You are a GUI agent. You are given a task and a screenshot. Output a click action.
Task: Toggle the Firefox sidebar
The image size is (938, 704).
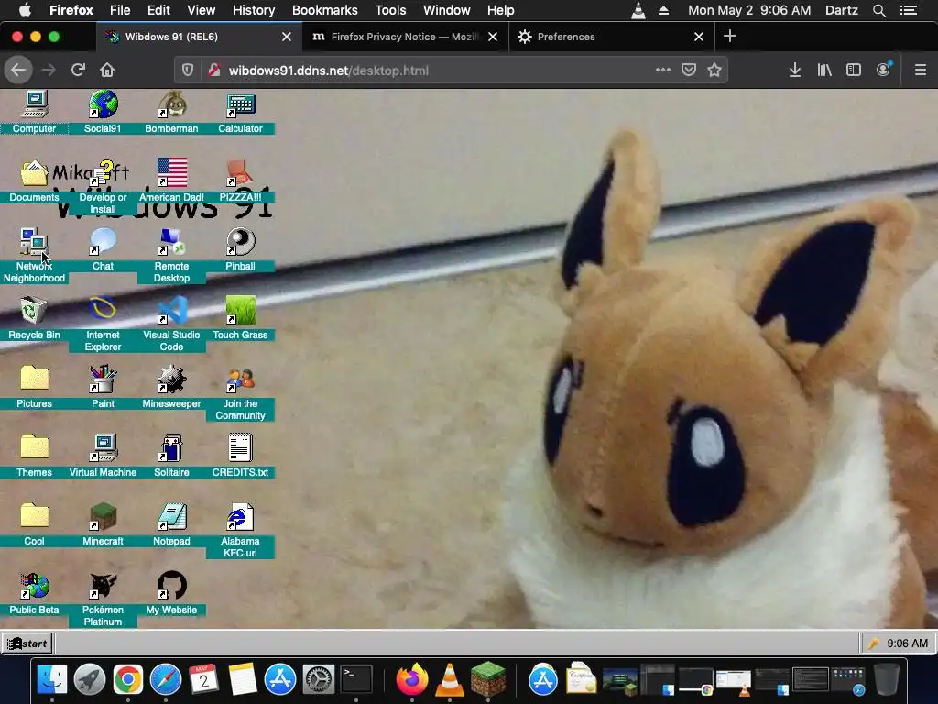point(854,70)
